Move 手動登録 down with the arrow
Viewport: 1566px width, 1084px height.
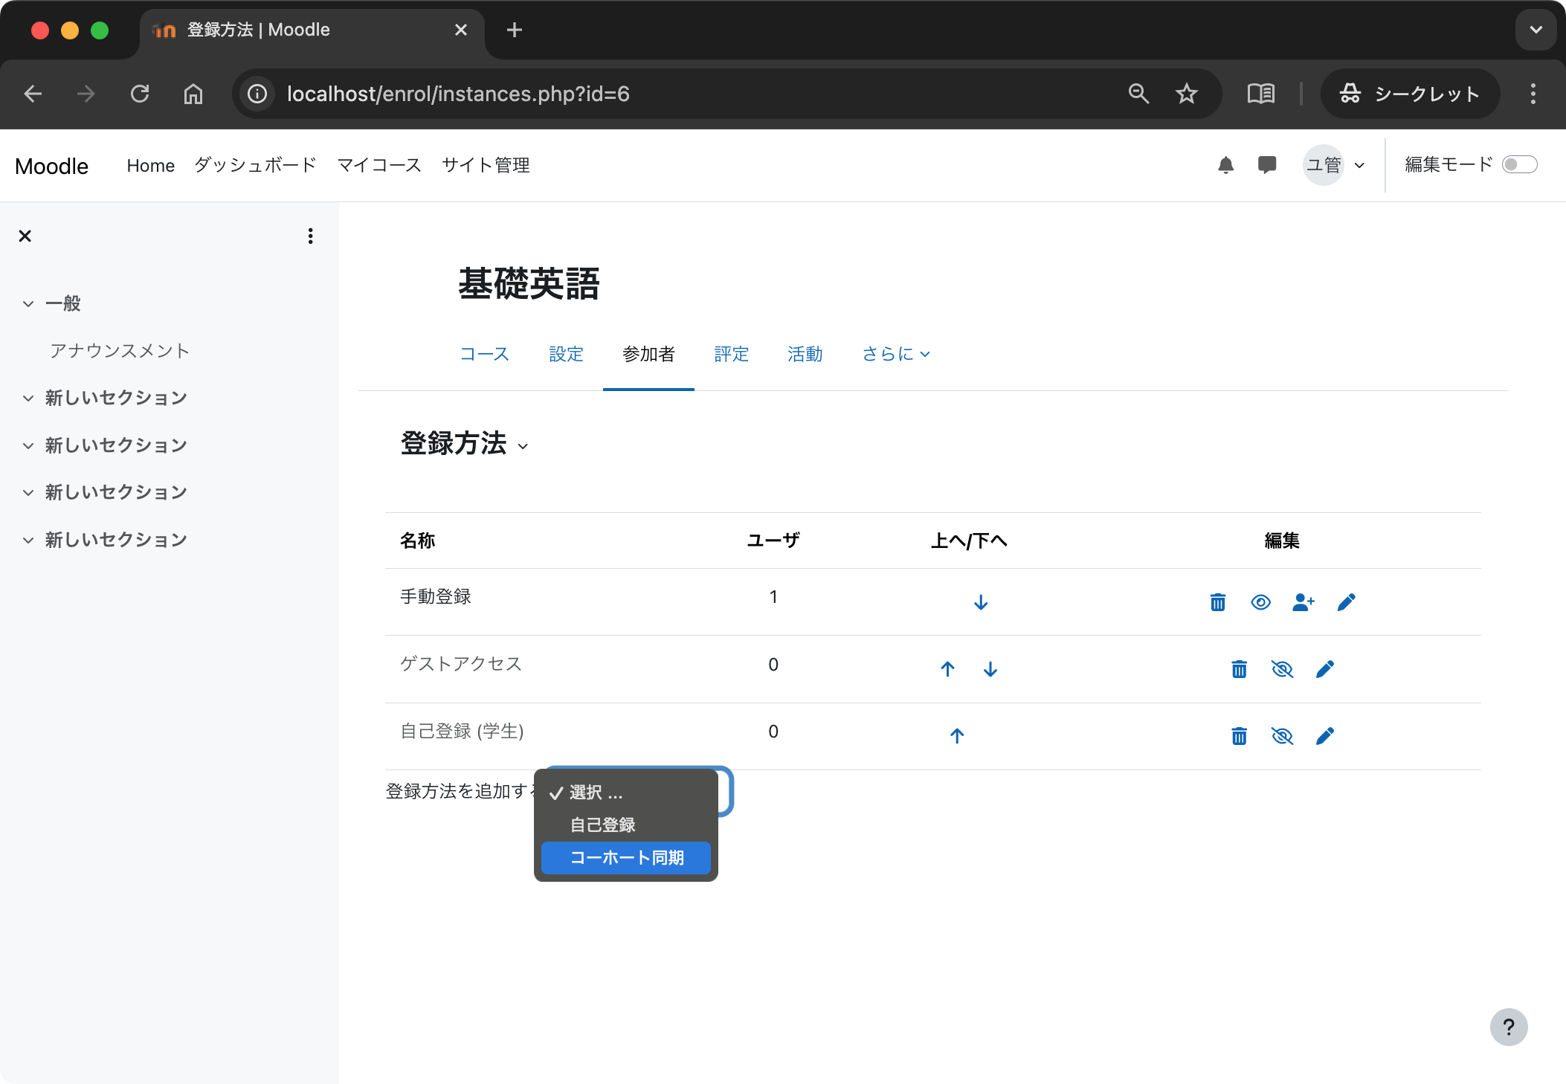point(980,601)
